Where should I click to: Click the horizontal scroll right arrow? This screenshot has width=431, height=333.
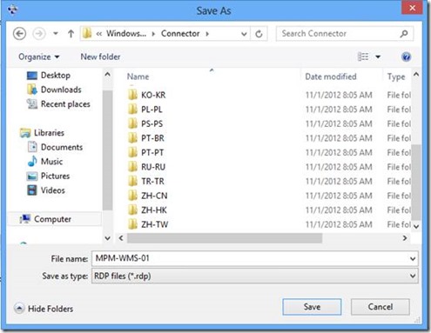click(405, 238)
